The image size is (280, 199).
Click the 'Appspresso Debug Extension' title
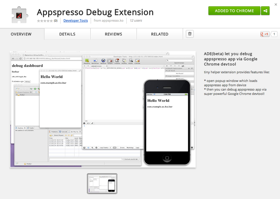[95, 12]
